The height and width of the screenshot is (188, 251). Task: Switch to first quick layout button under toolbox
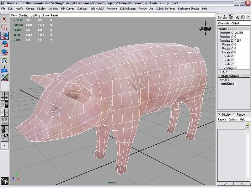(4, 96)
